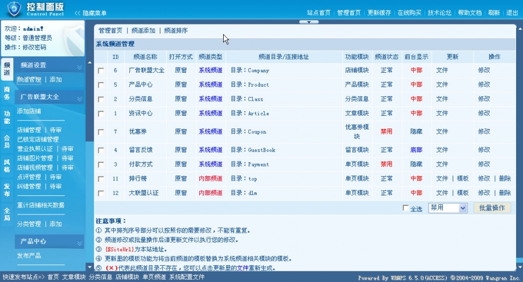This screenshot has width=523, height=282.
Task: Click main panel scroll-up arrow at right edge
Action: [520, 28]
